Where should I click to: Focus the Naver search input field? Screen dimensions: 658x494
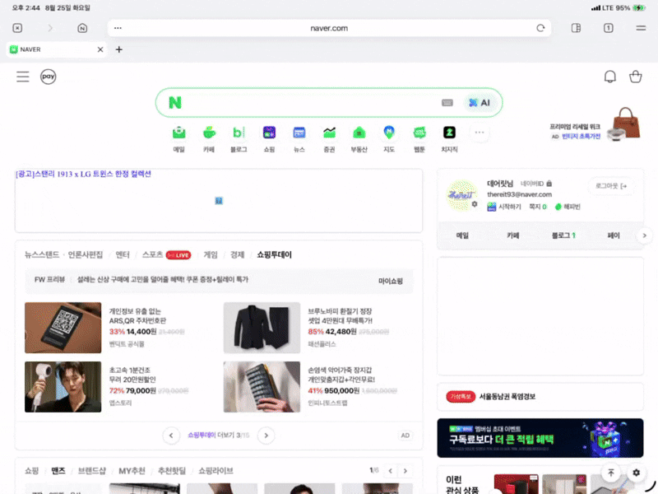(311, 103)
